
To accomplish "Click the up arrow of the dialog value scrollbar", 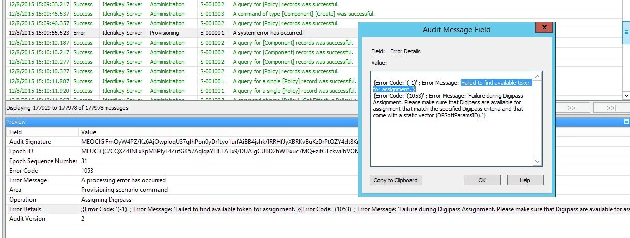I will [538, 76].
